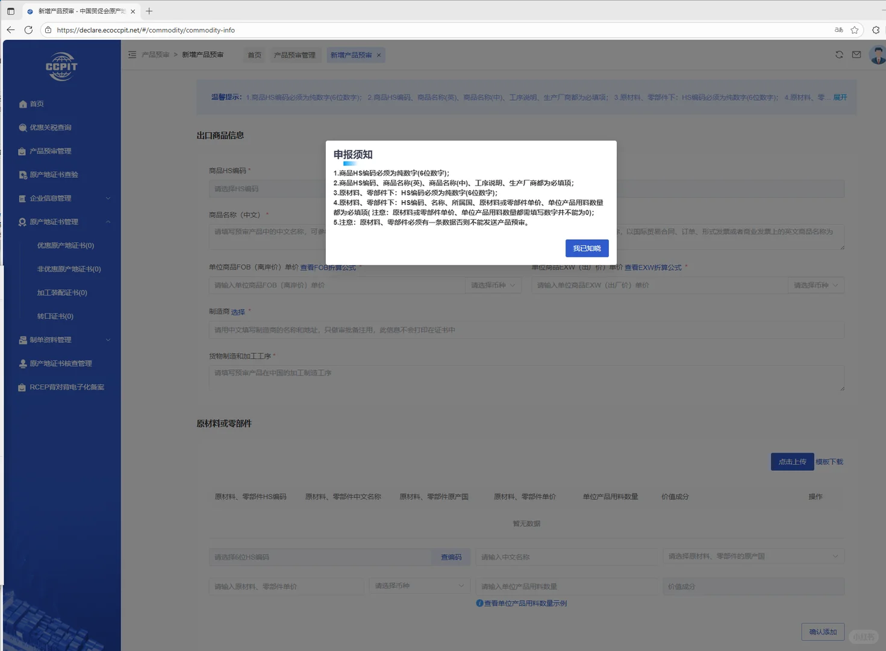
Task: Click the material 中文名称 input
Action: tap(567, 557)
